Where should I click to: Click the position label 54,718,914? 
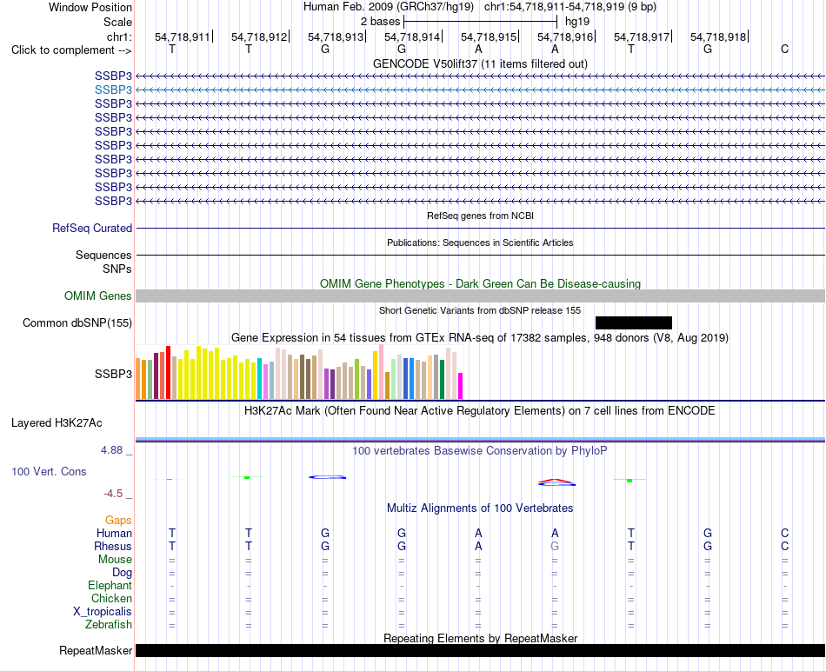tap(412, 37)
